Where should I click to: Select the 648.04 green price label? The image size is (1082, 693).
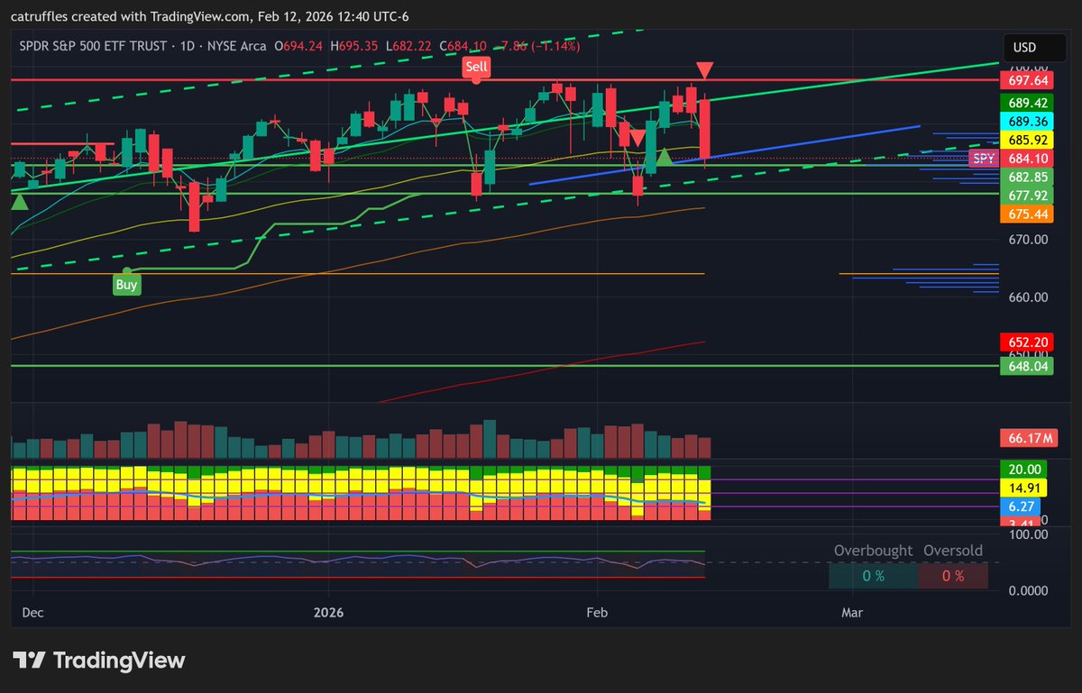(x=1028, y=366)
